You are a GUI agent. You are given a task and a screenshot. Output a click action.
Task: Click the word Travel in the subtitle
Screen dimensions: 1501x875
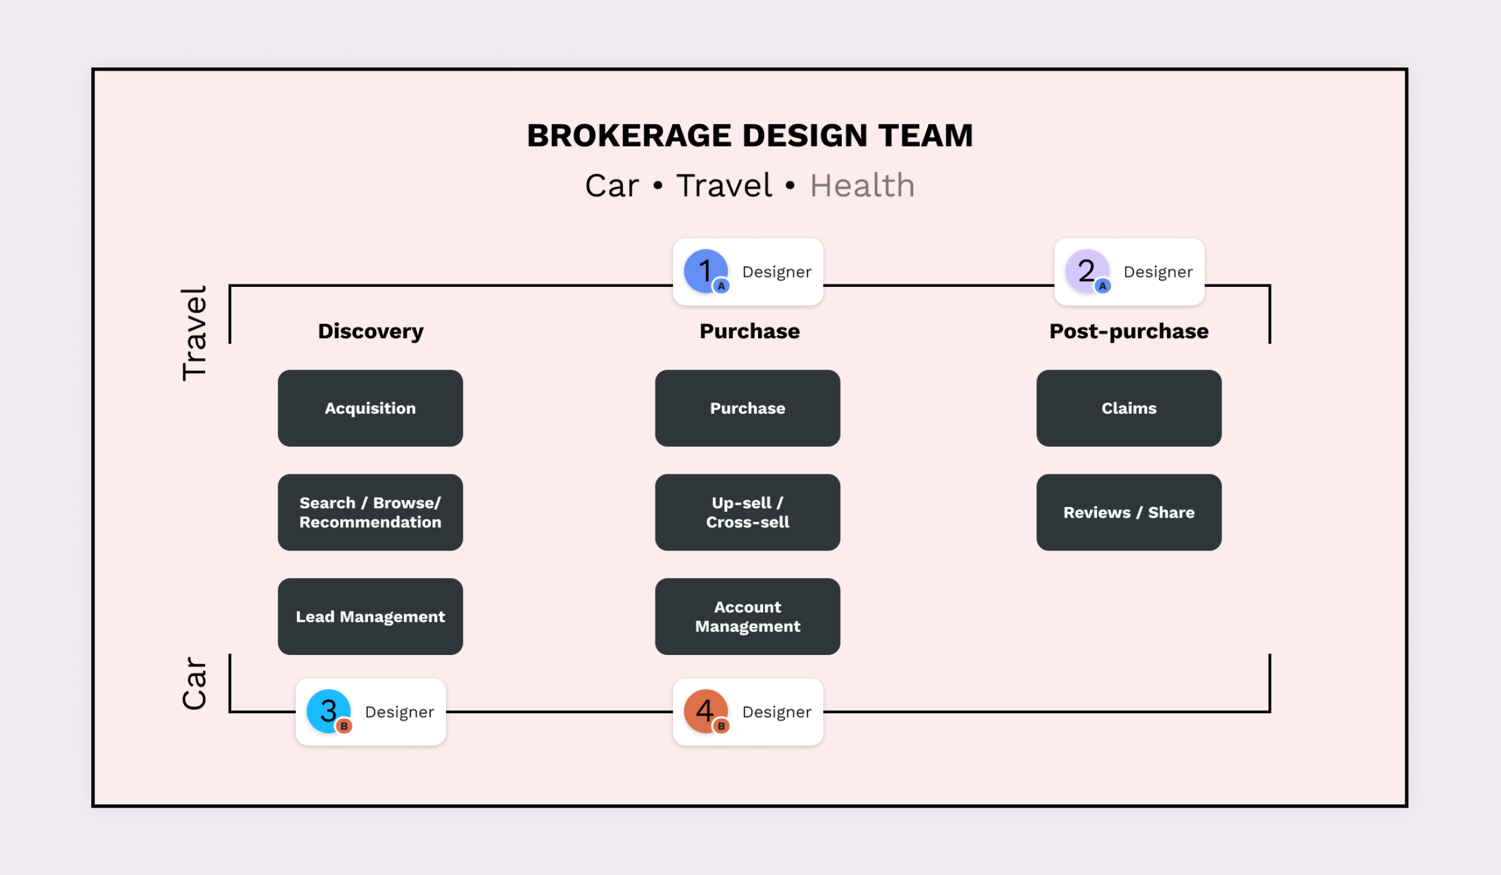pyautogui.click(x=724, y=186)
